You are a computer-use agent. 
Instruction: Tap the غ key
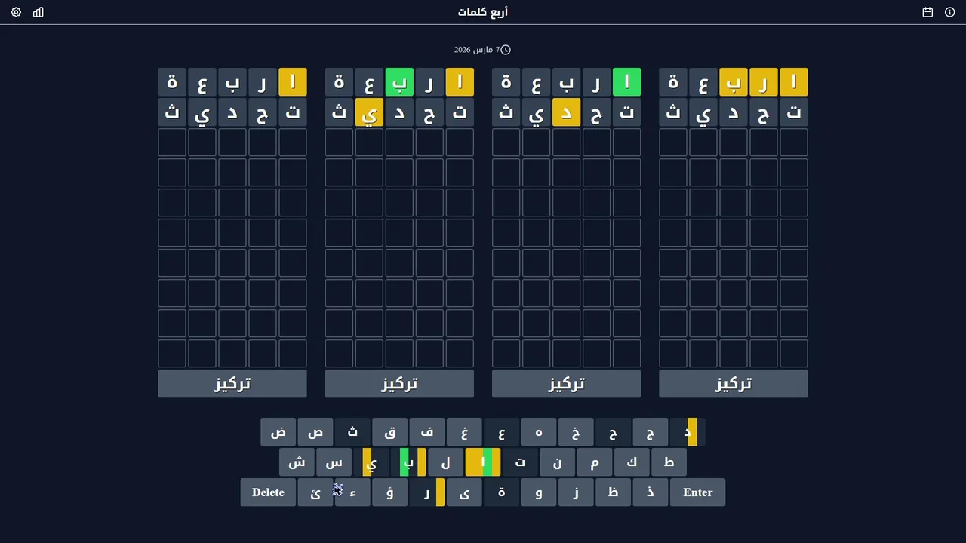(464, 432)
